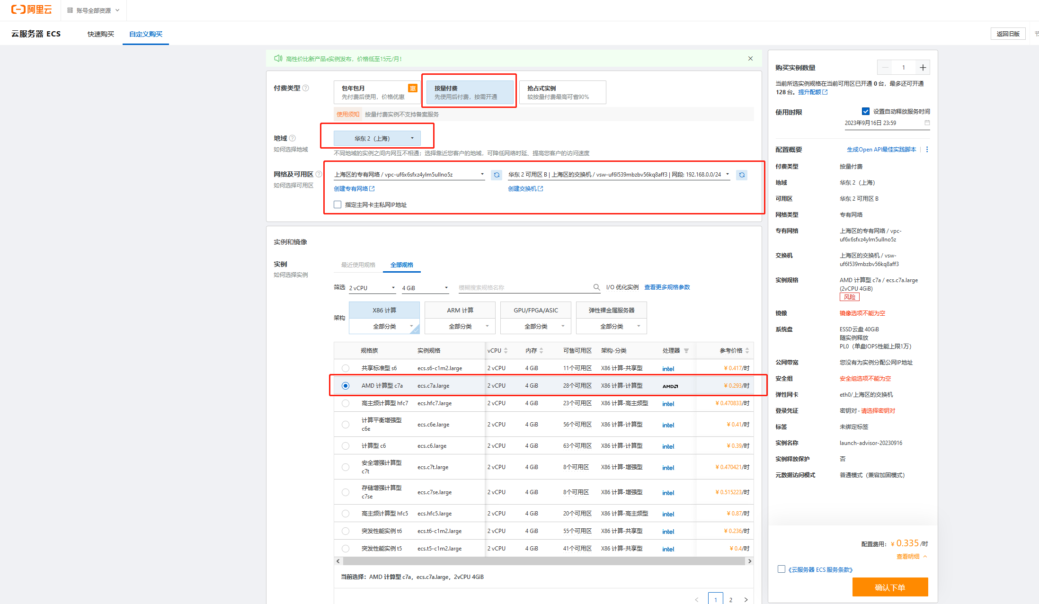
Task: Select ARM 计算 architecture tab
Action: click(460, 310)
